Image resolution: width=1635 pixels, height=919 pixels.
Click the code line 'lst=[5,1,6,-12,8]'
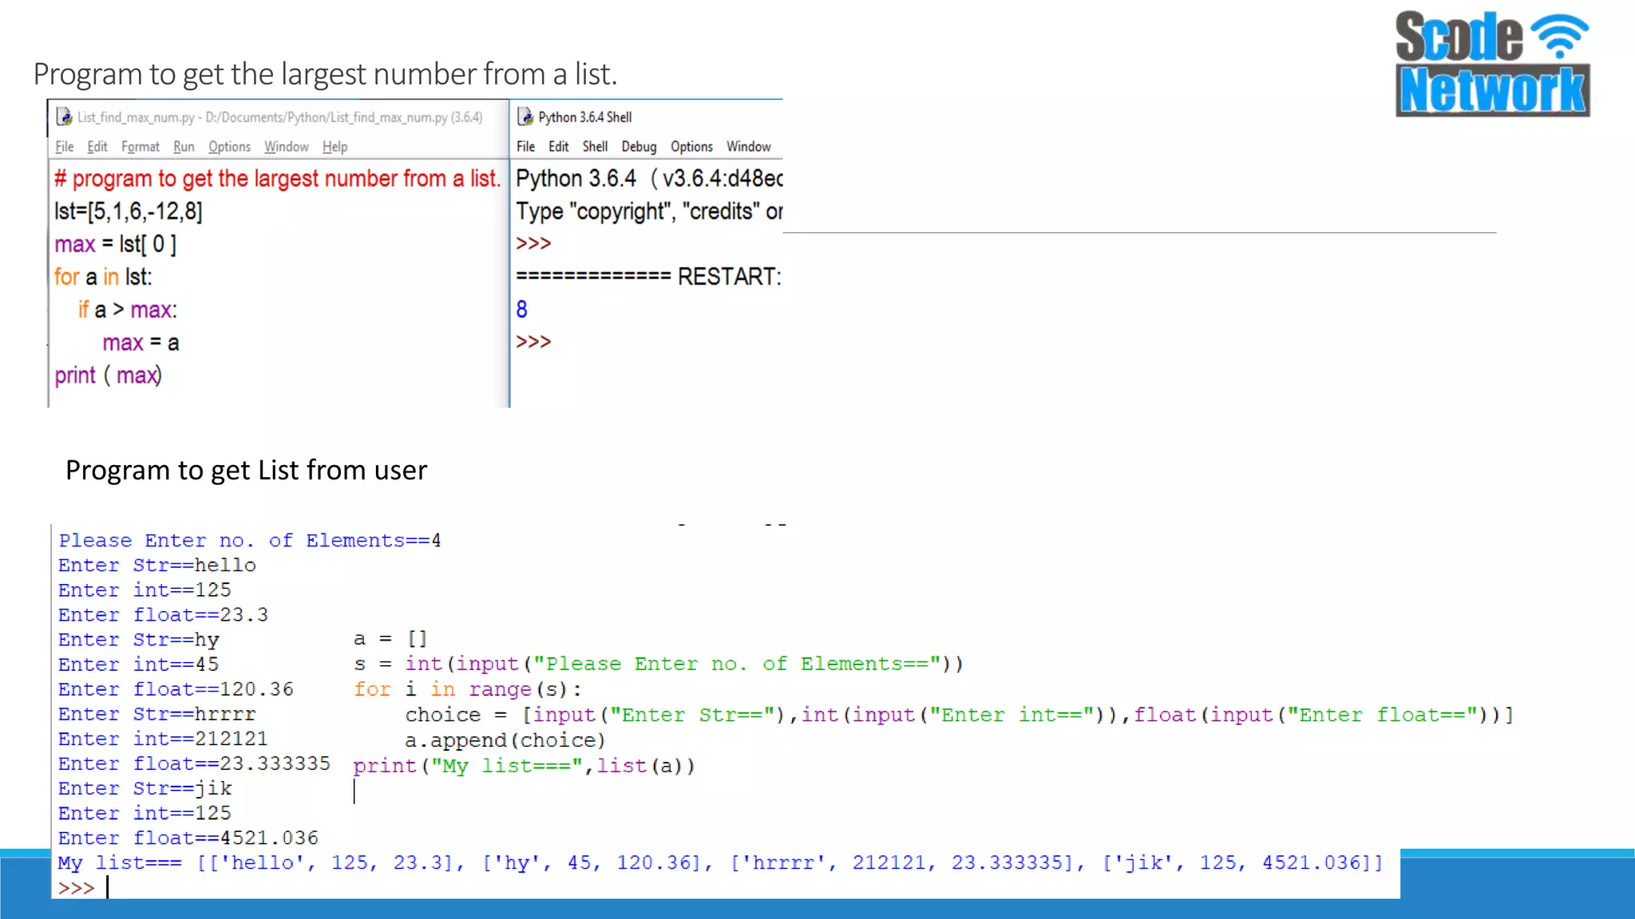(129, 211)
